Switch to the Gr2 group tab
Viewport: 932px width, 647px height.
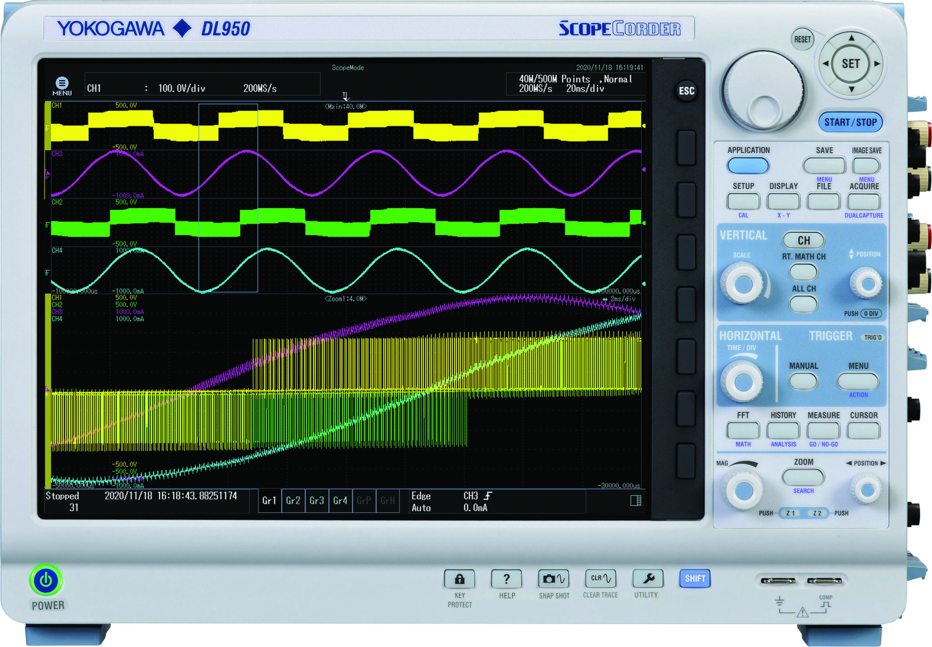click(x=293, y=500)
